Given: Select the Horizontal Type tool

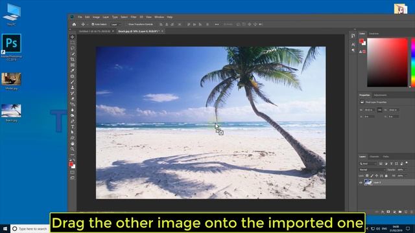Looking at the screenshot, I should (72, 127).
